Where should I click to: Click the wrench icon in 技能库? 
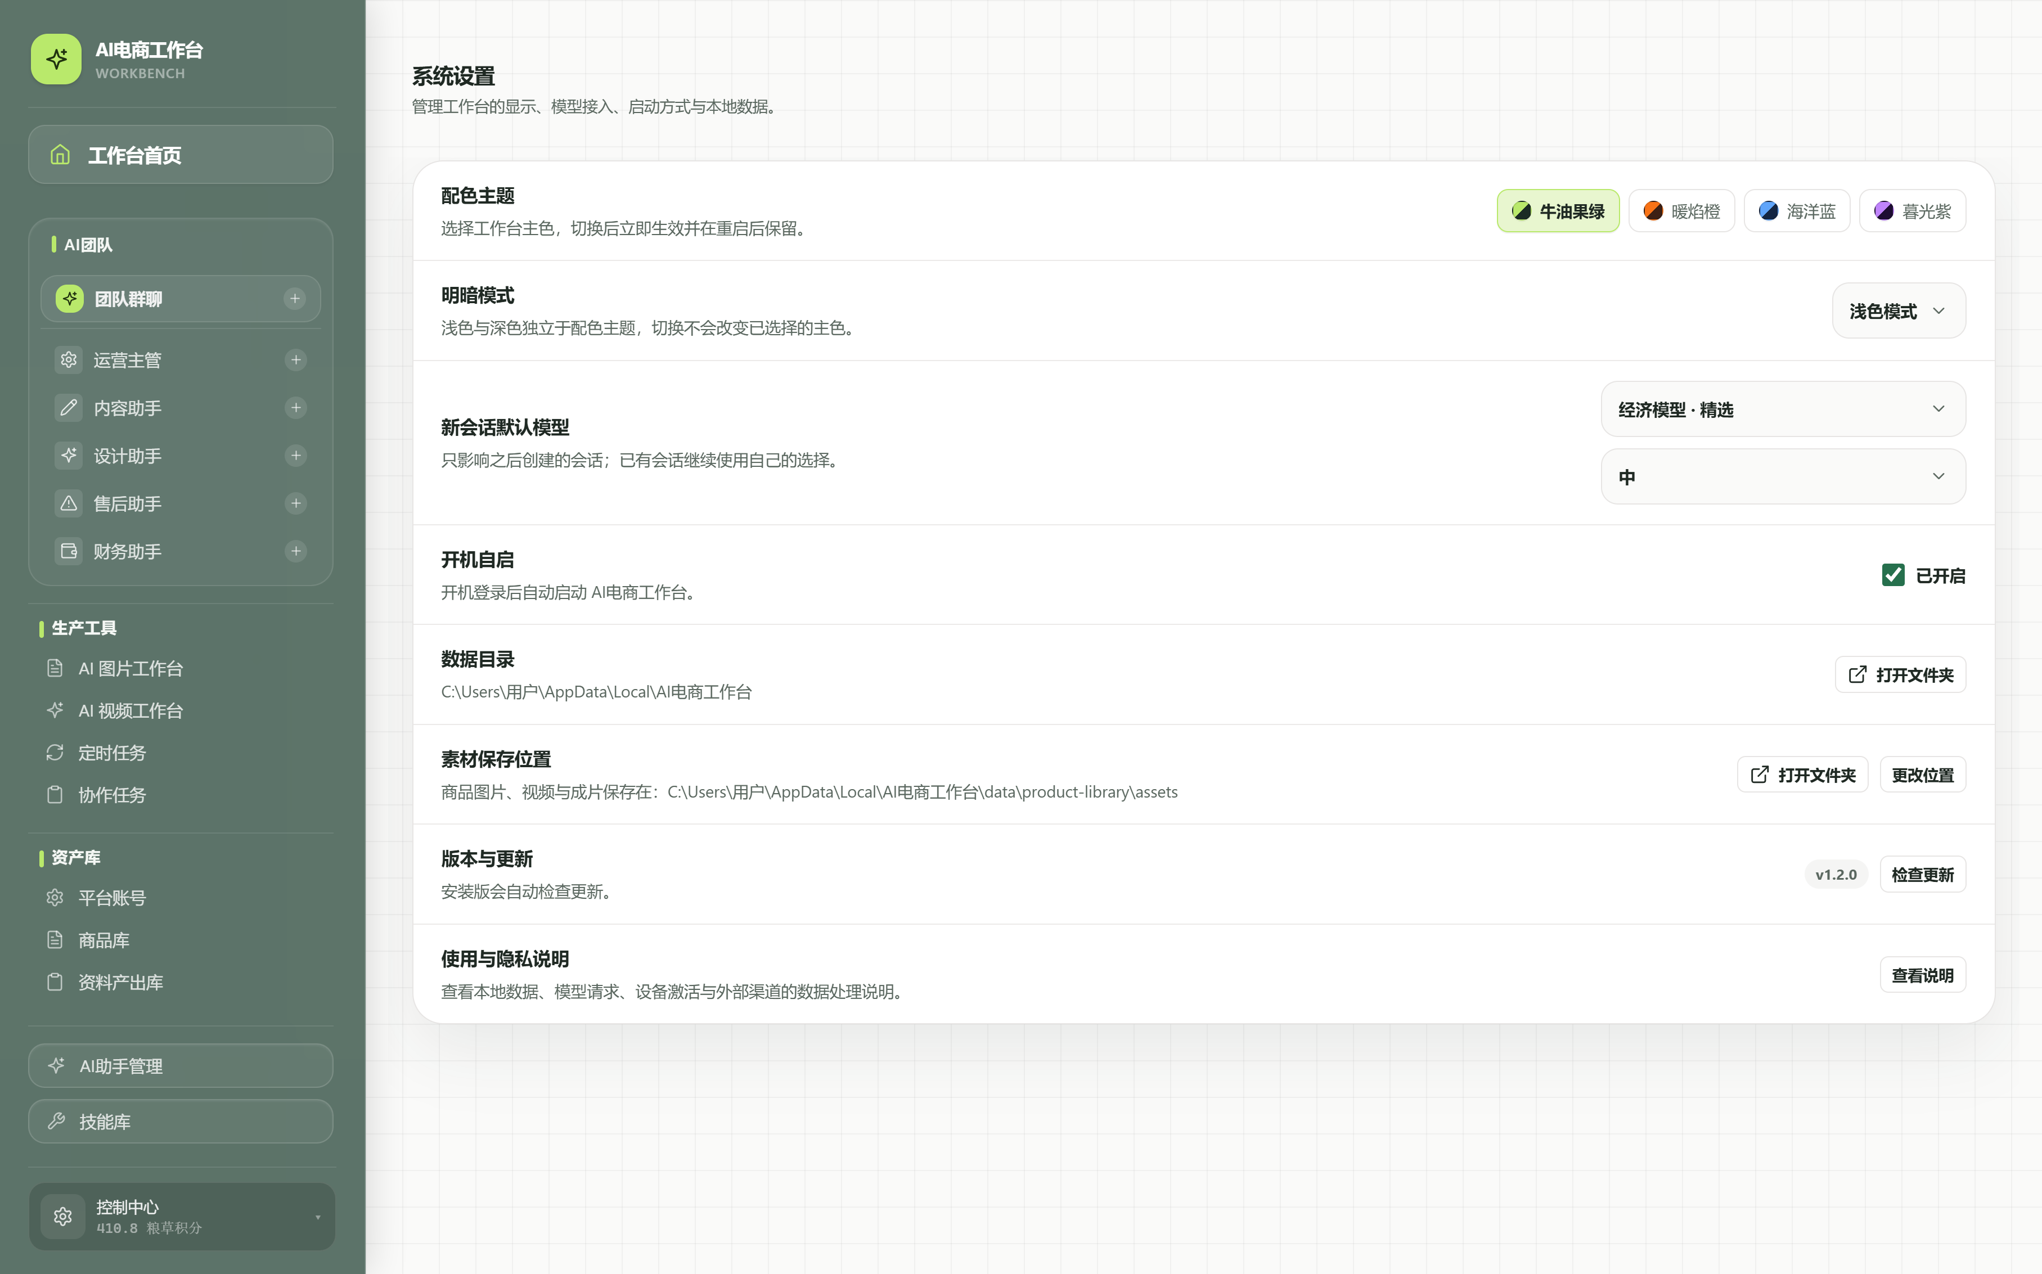(x=56, y=1120)
